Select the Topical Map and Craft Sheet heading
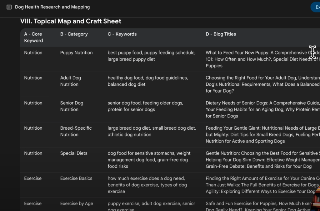Image resolution: width=320 pixels, height=211 pixels. (x=71, y=21)
